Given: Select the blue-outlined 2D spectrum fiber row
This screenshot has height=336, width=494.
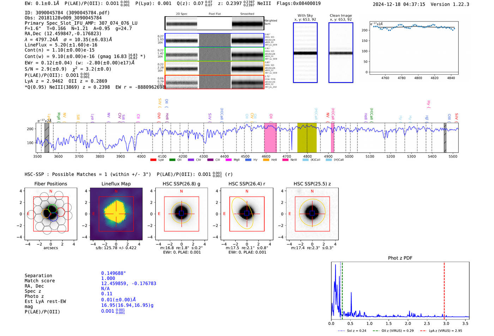Looking at the screenshot, I should pyautogui.click(x=214, y=40).
